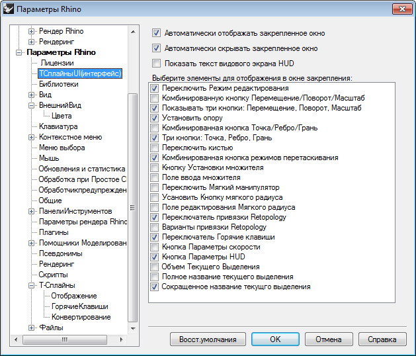
Task: Select Лицензии in the options tree
Action: point(57,63)
